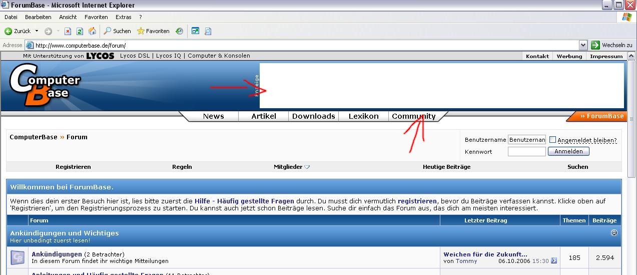The image size is (637, 275).
Task: Click the print preview magnifier icon
Action: tap(208, 31)
